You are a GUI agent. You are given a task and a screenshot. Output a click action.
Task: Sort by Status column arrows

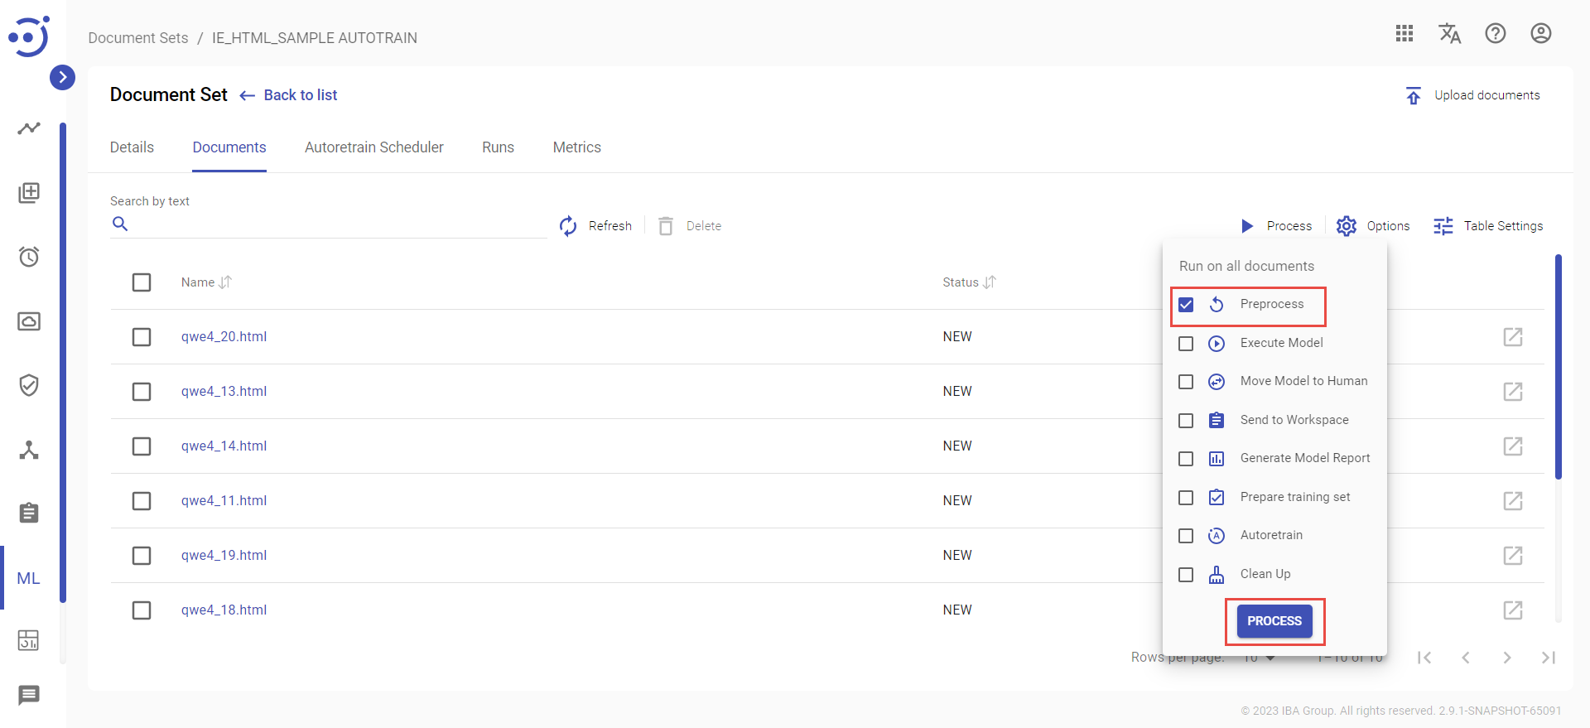click(x=990, y=282)
